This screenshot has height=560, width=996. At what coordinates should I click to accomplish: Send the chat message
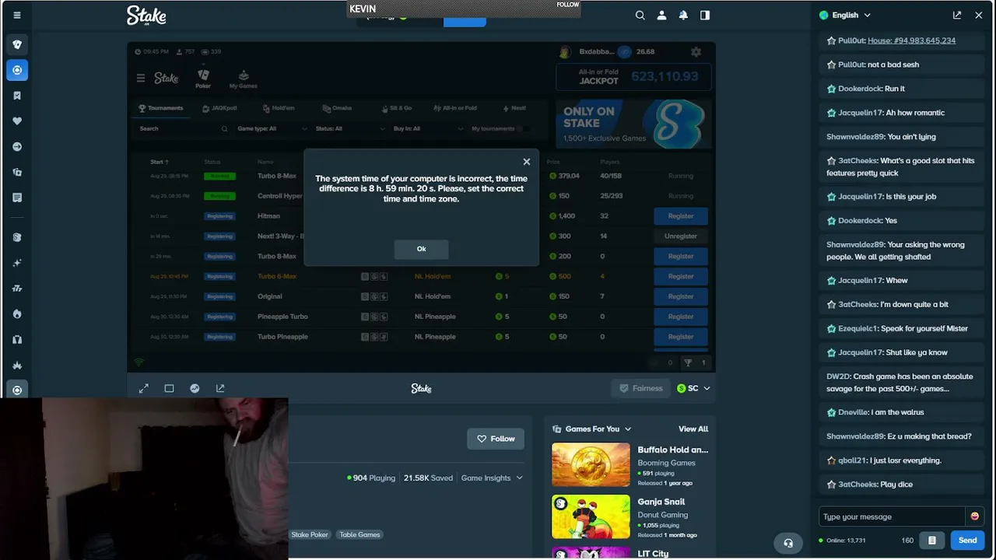[967, 541]
